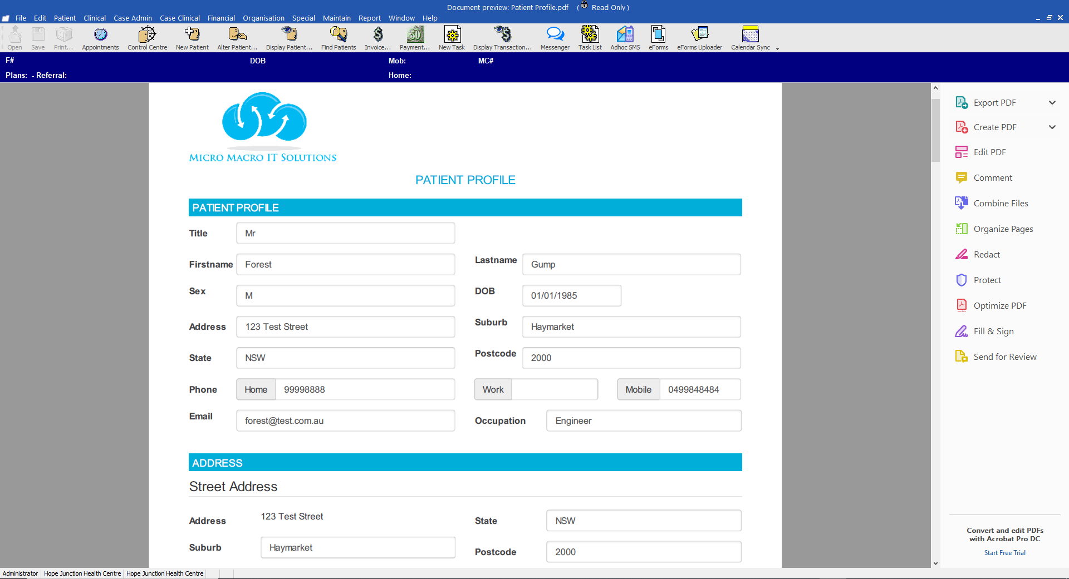Click the Home phone field 99998888
This screenshot has height=579, width=1069.
(365, 389)
